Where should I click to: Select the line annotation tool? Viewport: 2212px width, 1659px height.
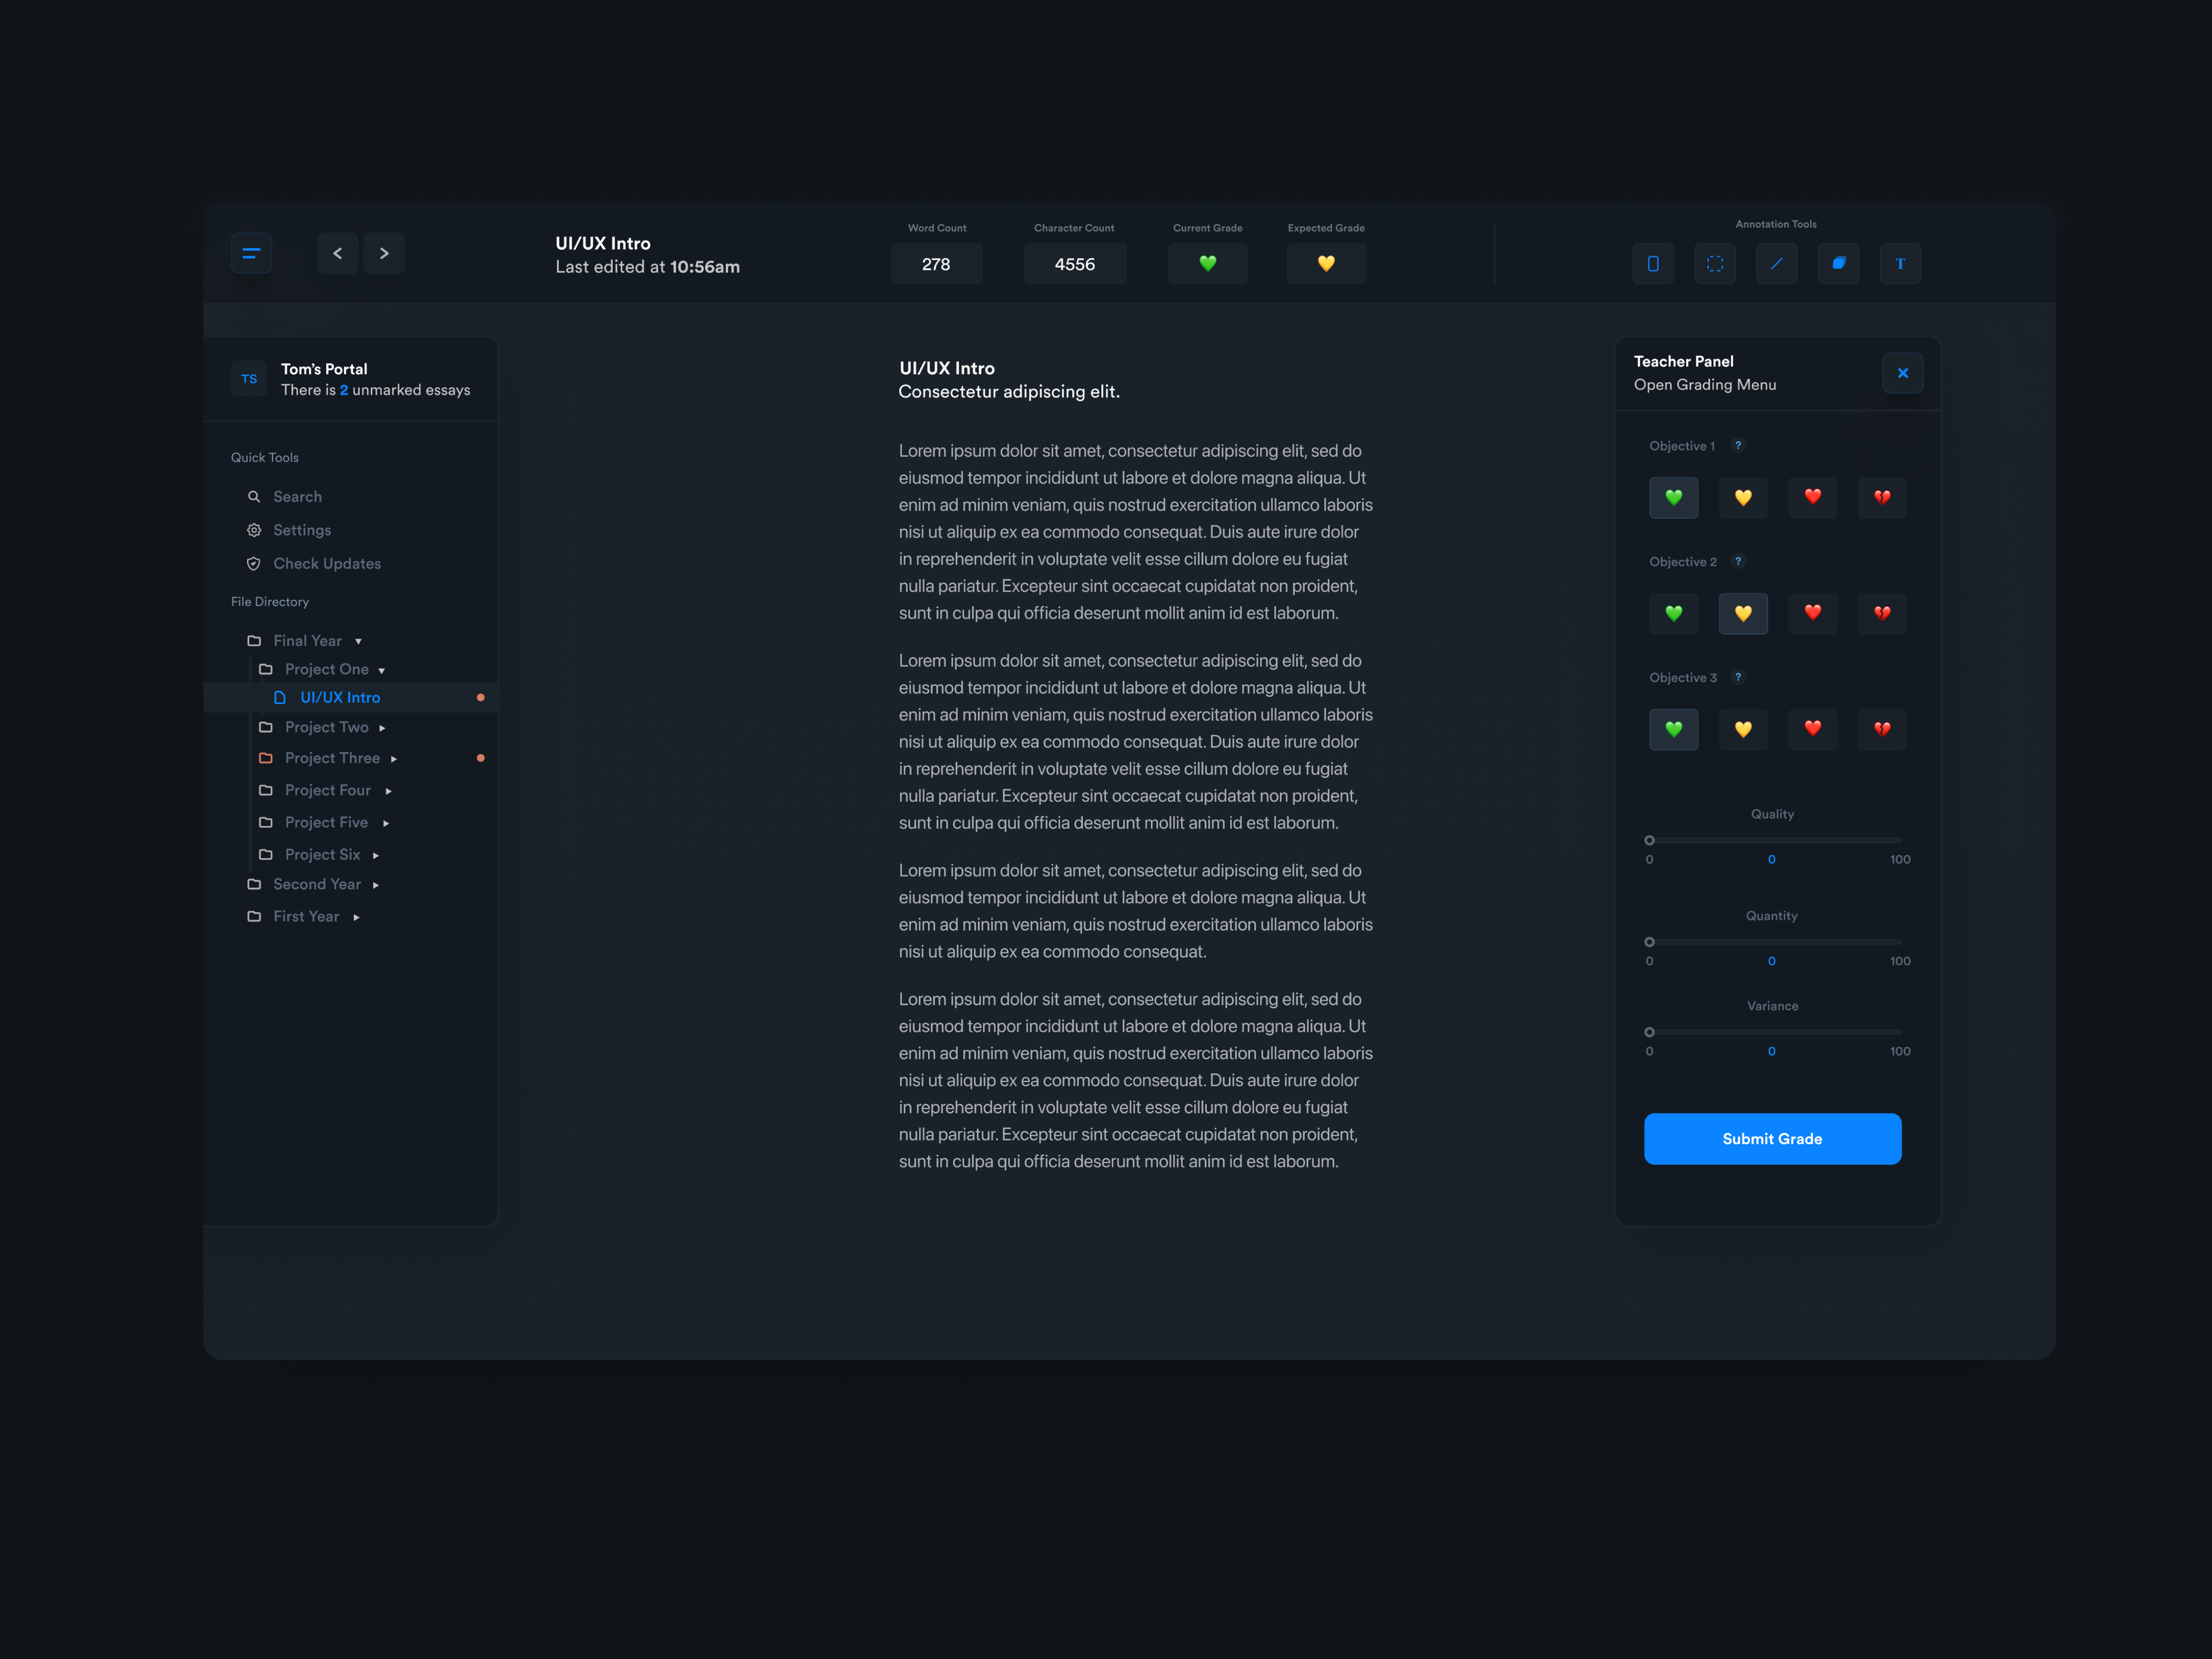pyautogui.click(x=1776, y=264)
